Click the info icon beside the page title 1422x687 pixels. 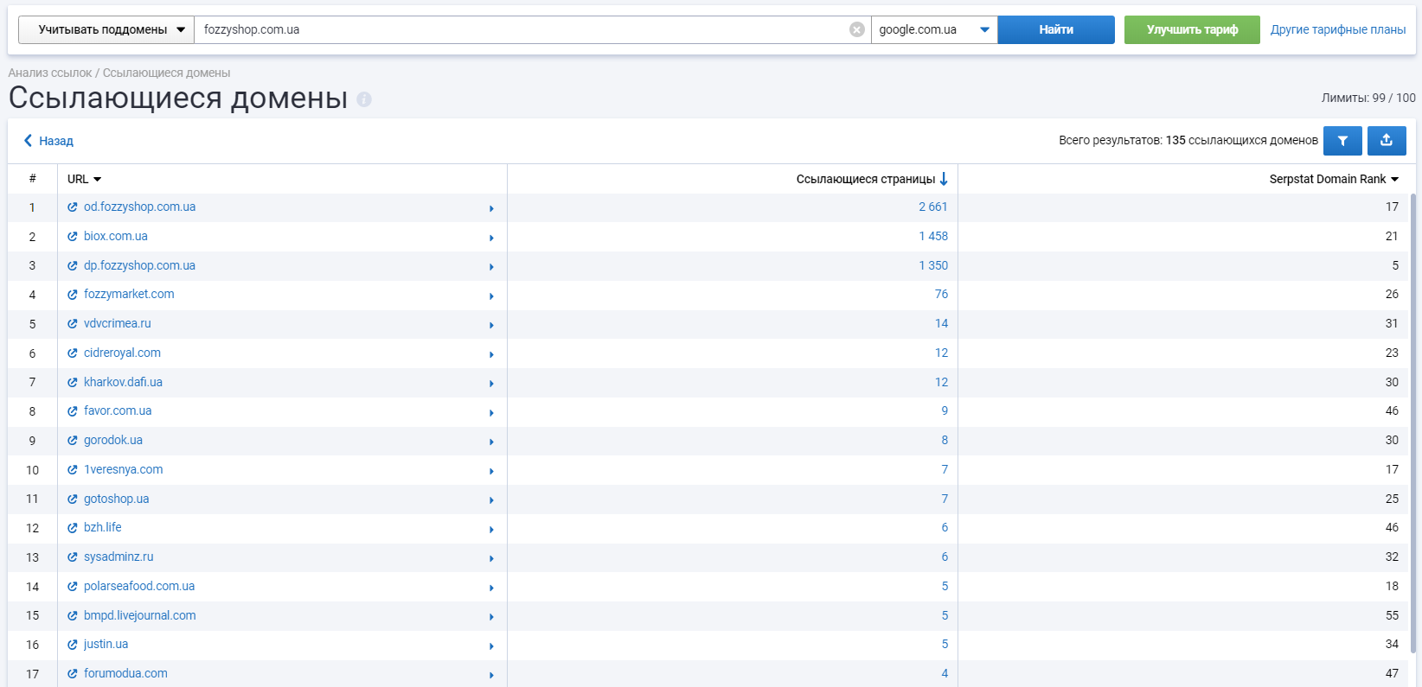pyautogui.click(x=364, y=99)
